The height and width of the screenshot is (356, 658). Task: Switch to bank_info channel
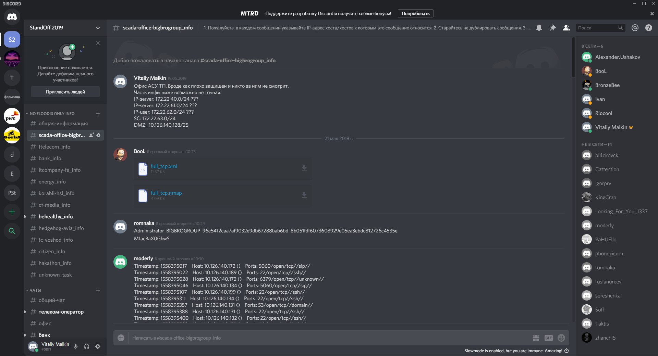[65, 158]
